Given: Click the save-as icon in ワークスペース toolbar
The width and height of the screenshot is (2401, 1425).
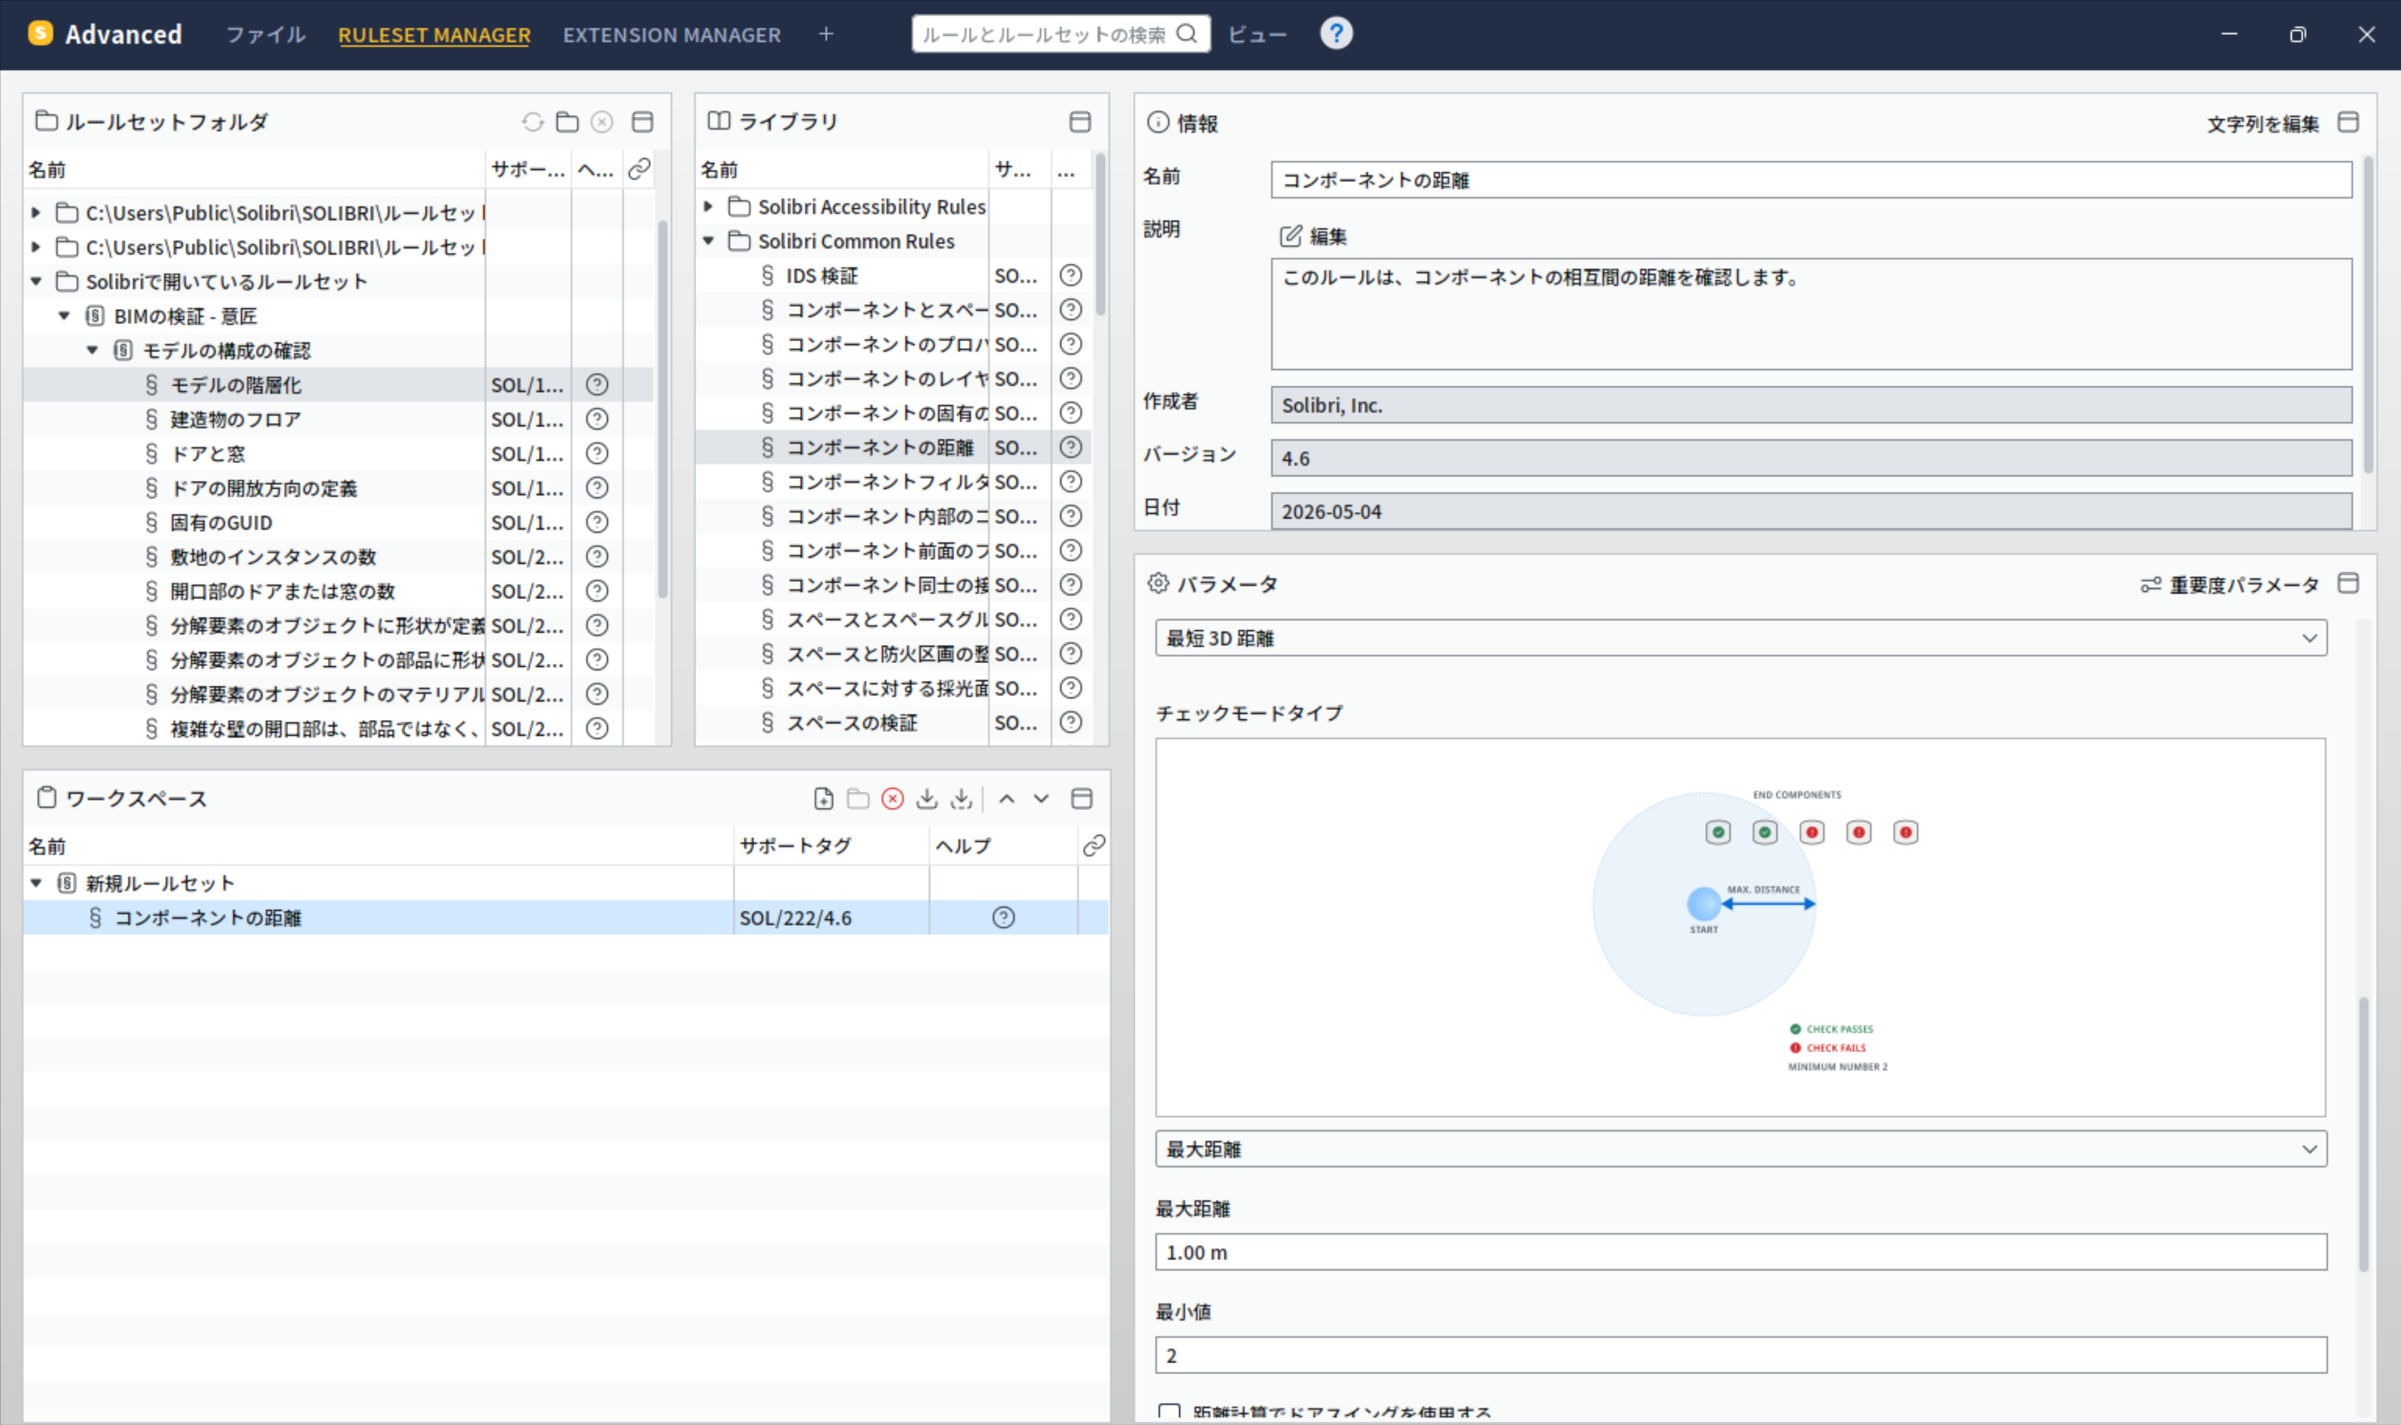Looking at the screenshot, I should tap(962, 799).
